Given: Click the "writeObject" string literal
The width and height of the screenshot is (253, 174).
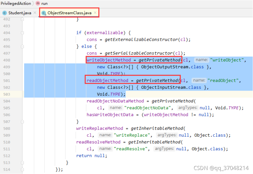Looking at the screenshot, I should [x=227, y=60].
